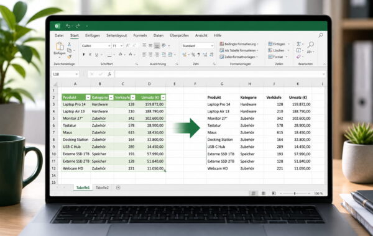The image size is (373, 236).
Task: Center text horizontally in Ausrichtung group
Action: tap(150, 55)
